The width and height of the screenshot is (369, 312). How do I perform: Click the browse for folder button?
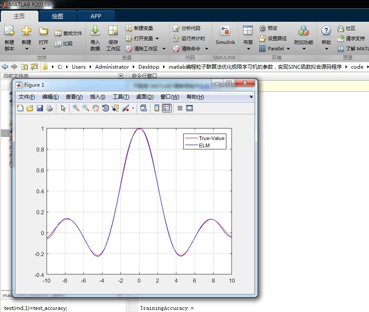pyautogui.click(x=34, y=67)
